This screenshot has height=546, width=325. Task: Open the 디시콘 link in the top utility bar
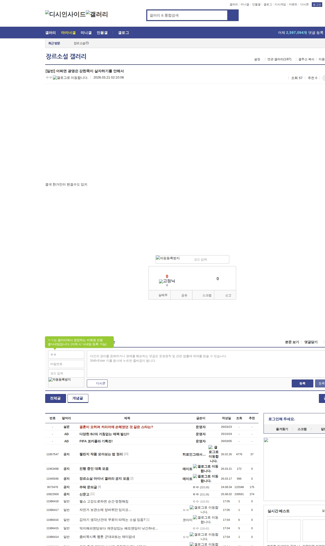point(304,5)
